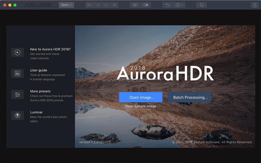Toggle the eye quick preview button
This screenshot has height=163, width=261.
tap(135, 5)
